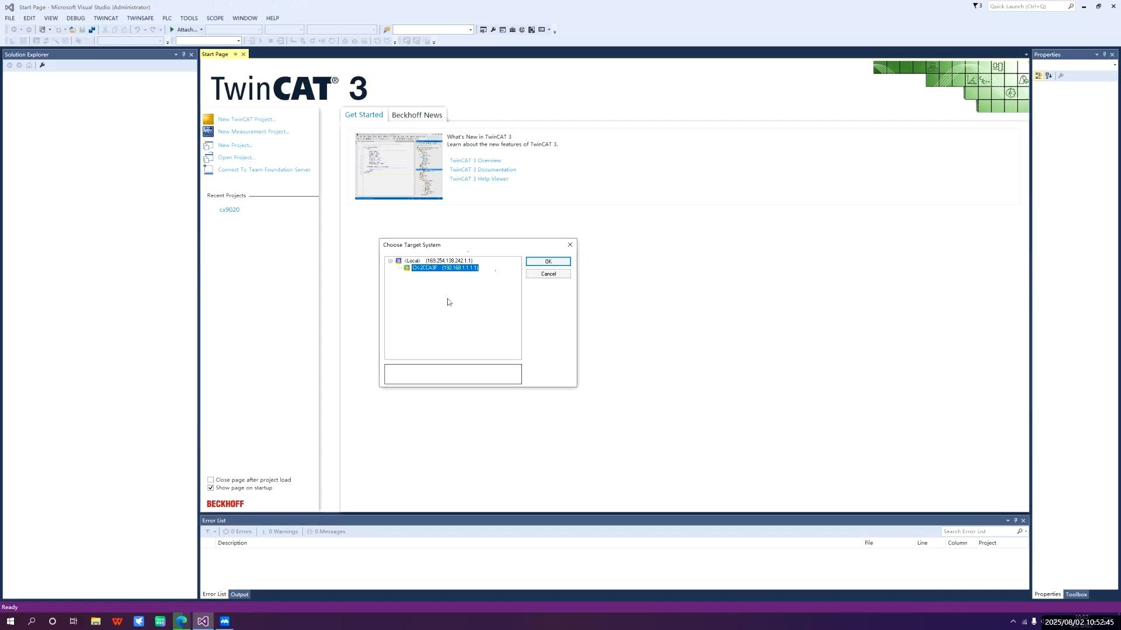Collapse the Local node in Choose Target System
The height and width of the screenshot is (630, 1121).
[x=391, y=261]
